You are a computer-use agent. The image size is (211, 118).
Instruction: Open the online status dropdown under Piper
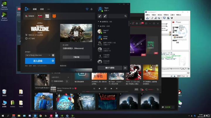[107, 11]
